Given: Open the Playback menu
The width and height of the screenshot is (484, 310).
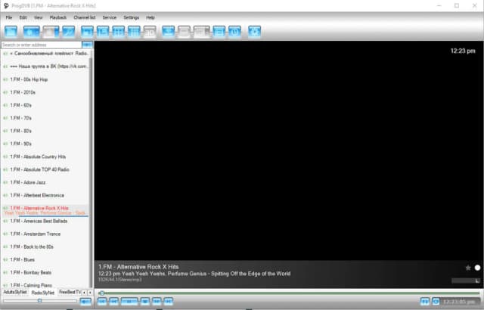Looking at the screenshot, I should [x=58, y=17].
